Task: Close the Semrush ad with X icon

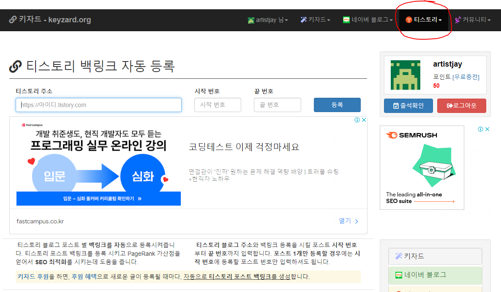Action: [x=487, y=129]
